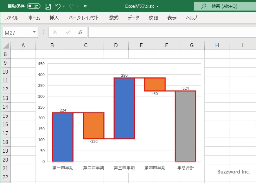Select column F header
256x183 pixels.
(x=167, y=45)
